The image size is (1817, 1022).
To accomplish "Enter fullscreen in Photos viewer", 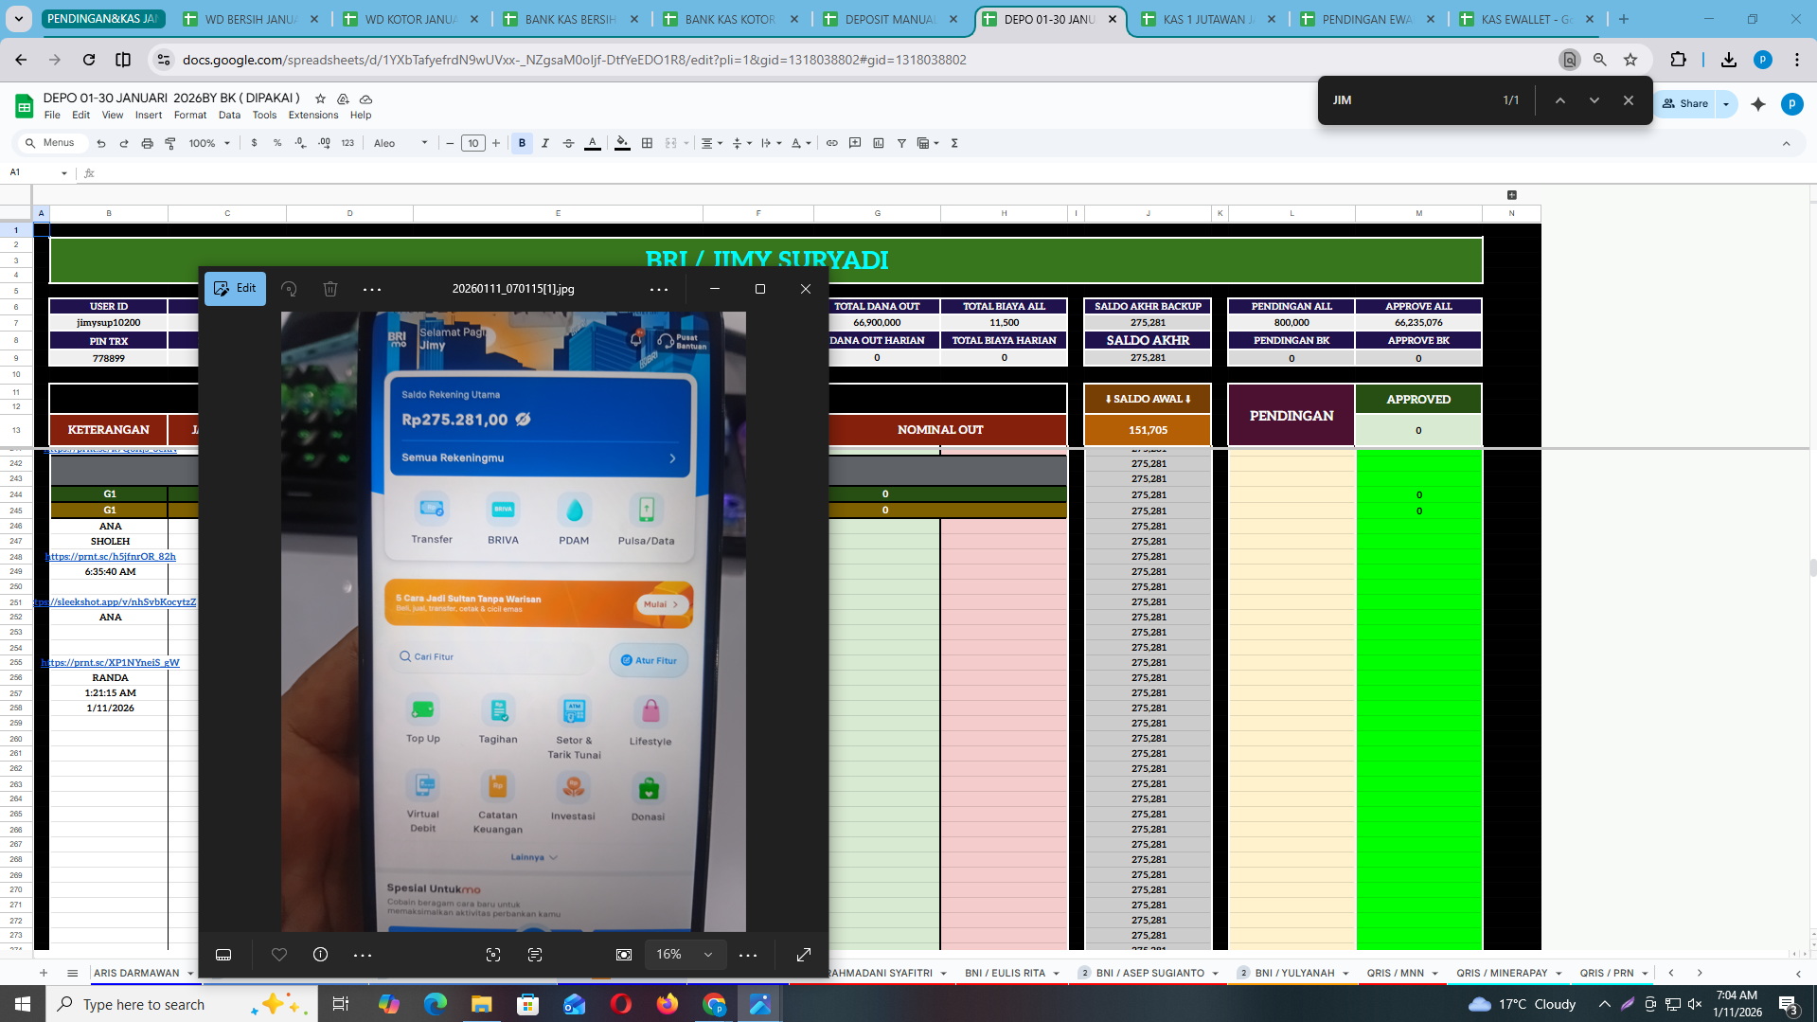I will pos(804,955).
